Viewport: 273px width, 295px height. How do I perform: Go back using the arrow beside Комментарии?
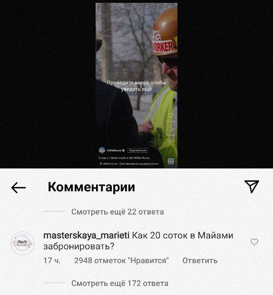click(19, 187)
